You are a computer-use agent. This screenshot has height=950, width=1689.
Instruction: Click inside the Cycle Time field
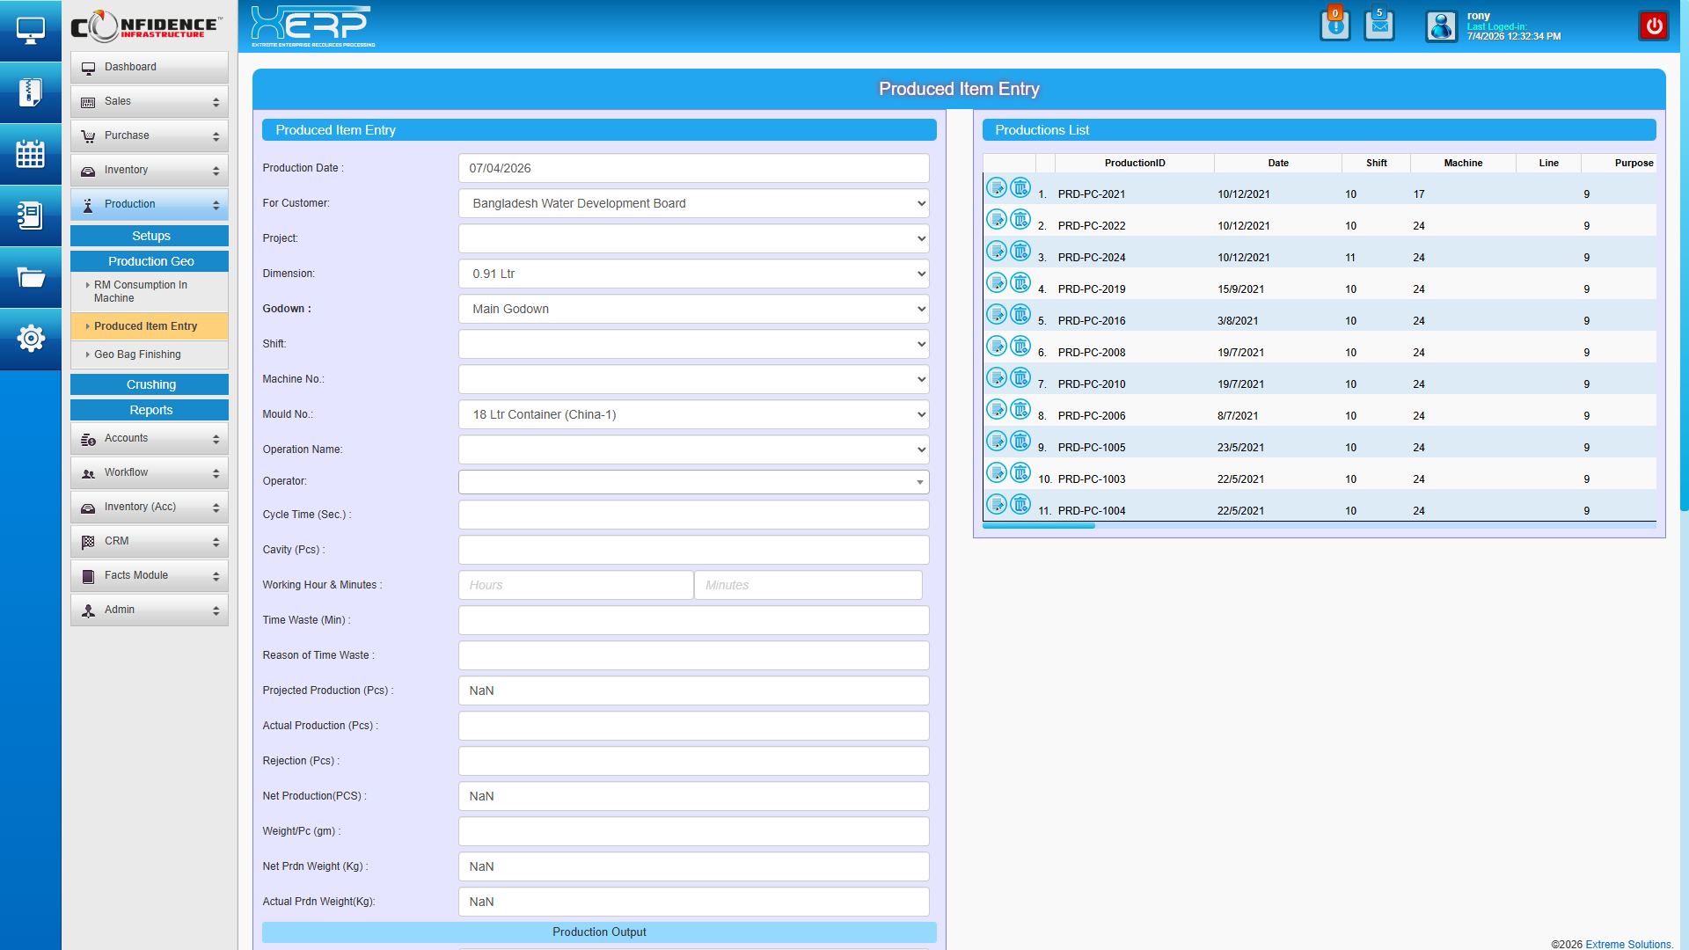click(693, 515)
